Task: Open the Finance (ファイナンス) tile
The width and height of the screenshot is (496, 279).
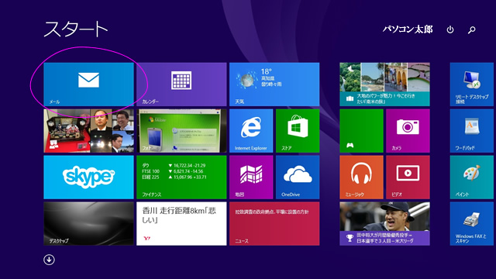Action: click(181, 177)
